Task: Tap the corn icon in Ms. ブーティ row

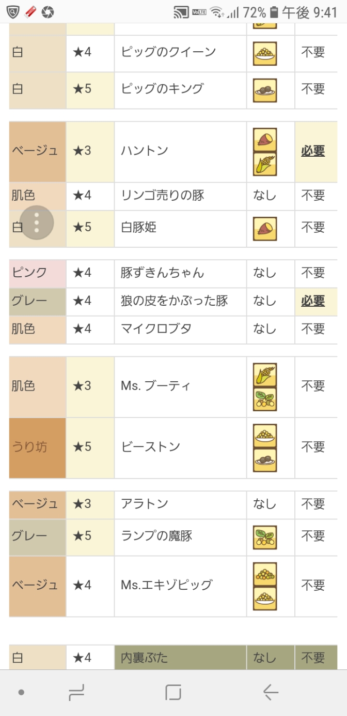Action: point(265,375)
